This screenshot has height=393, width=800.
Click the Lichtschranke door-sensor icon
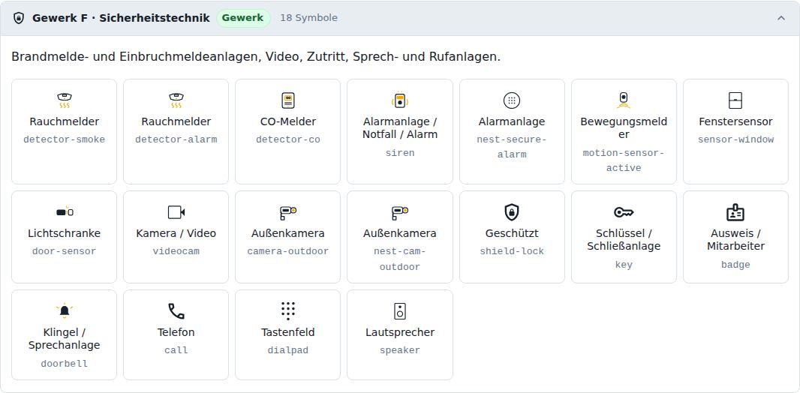coord(65,212)
